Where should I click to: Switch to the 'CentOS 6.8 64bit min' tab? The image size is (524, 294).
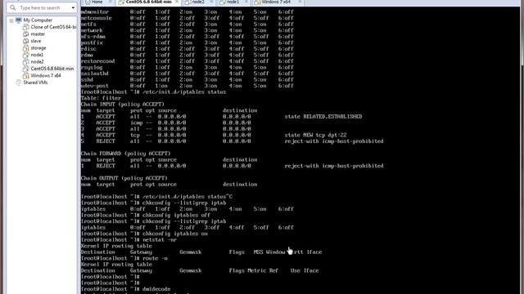point(148,2)
